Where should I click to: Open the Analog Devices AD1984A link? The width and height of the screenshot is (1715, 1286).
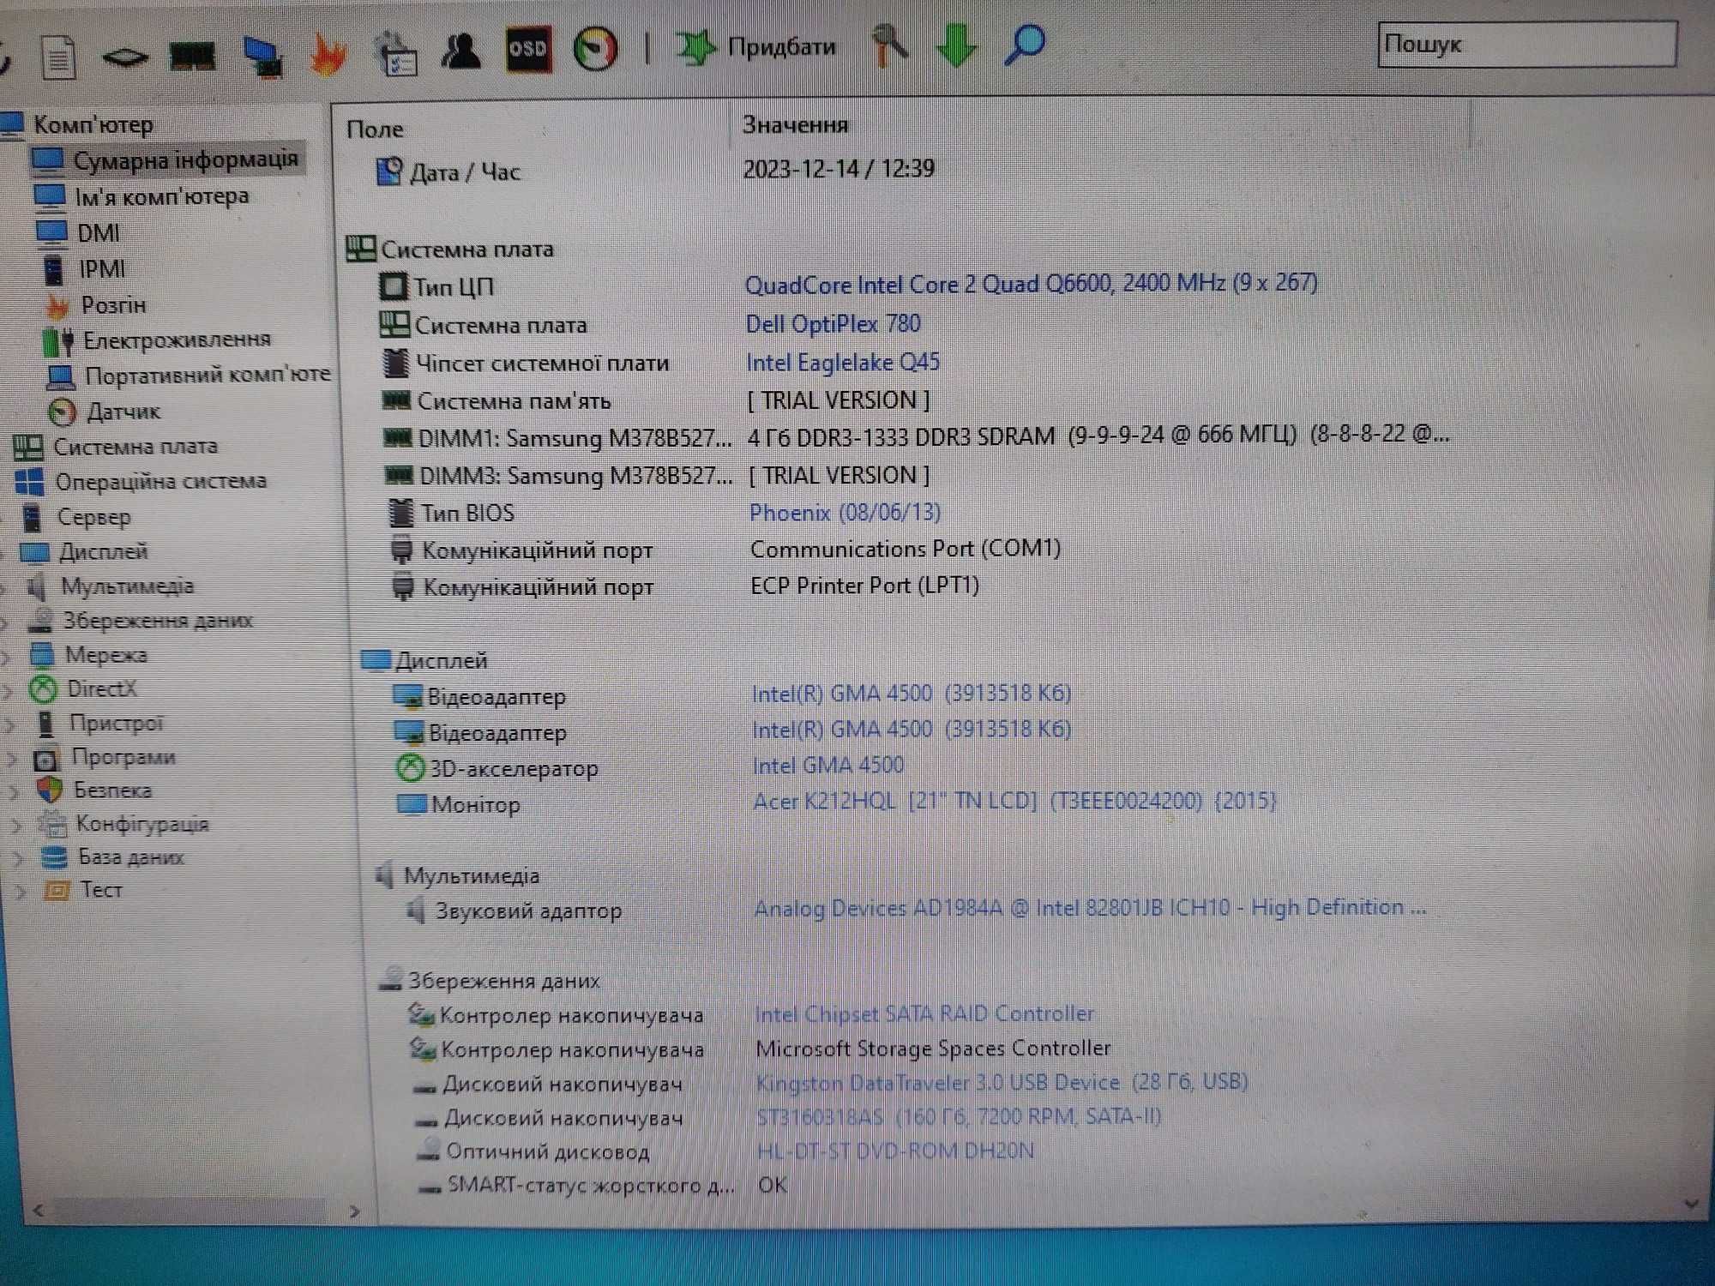[1090, 908]
